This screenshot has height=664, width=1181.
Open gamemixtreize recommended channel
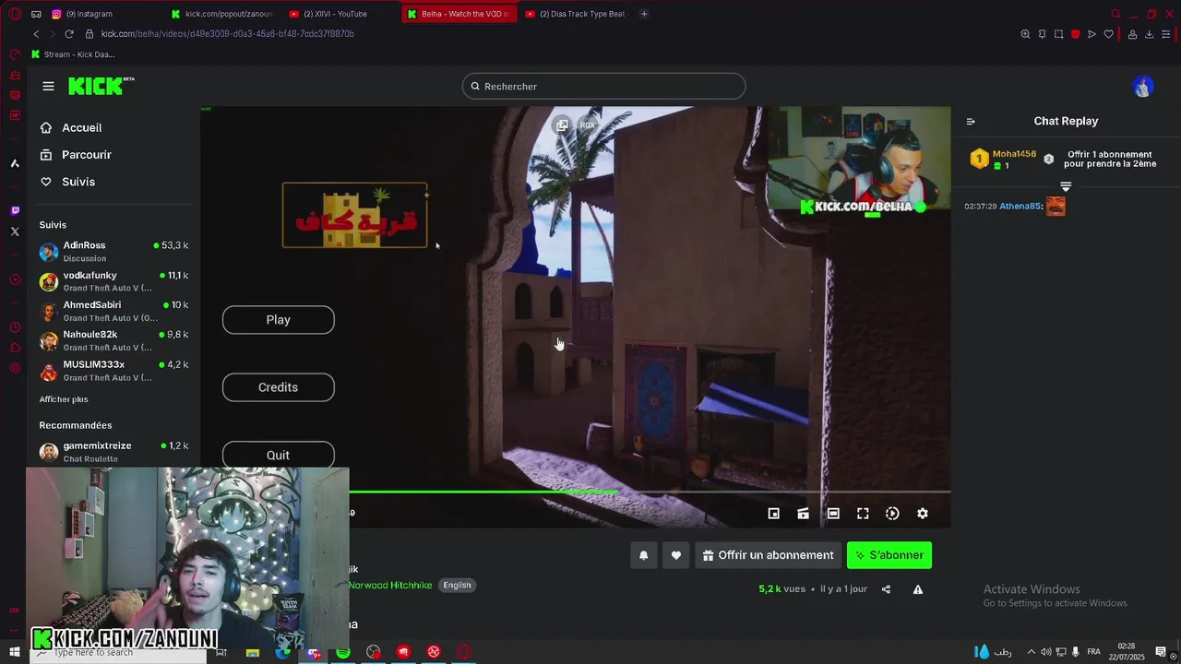pos(113,452)
